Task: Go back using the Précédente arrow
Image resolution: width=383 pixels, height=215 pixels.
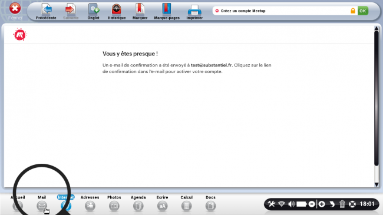Action: coord(46,11)
